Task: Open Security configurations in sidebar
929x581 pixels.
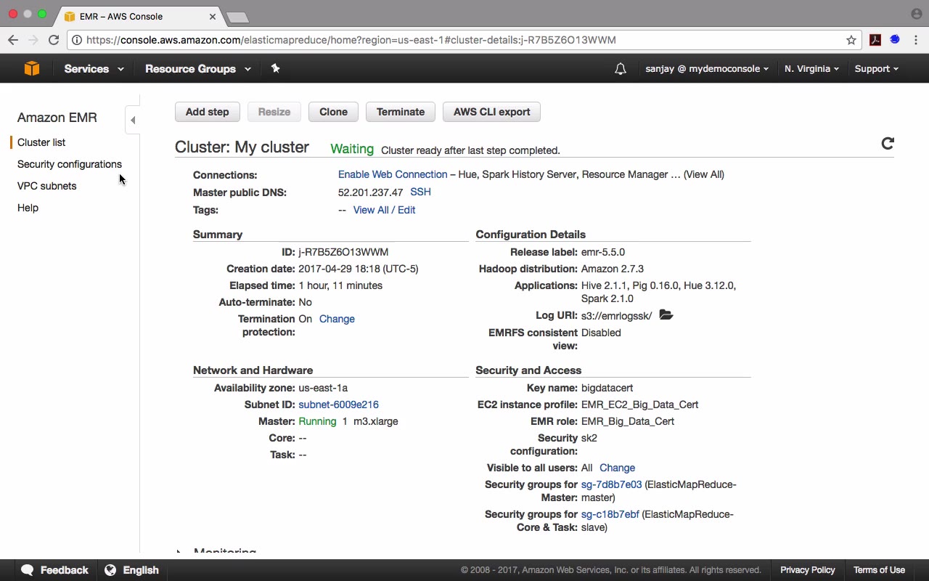Action: (x=70, y=164)
